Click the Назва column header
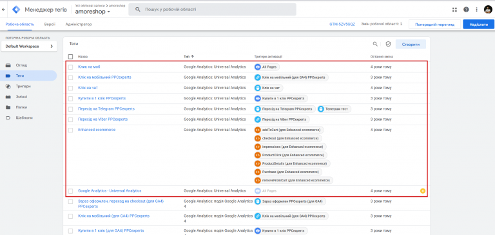 [82, 57]
